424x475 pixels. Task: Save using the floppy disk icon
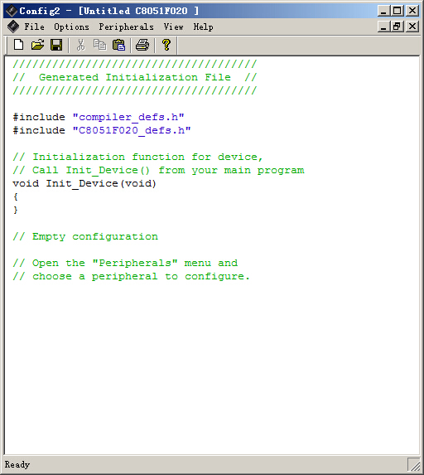point(56,45)
